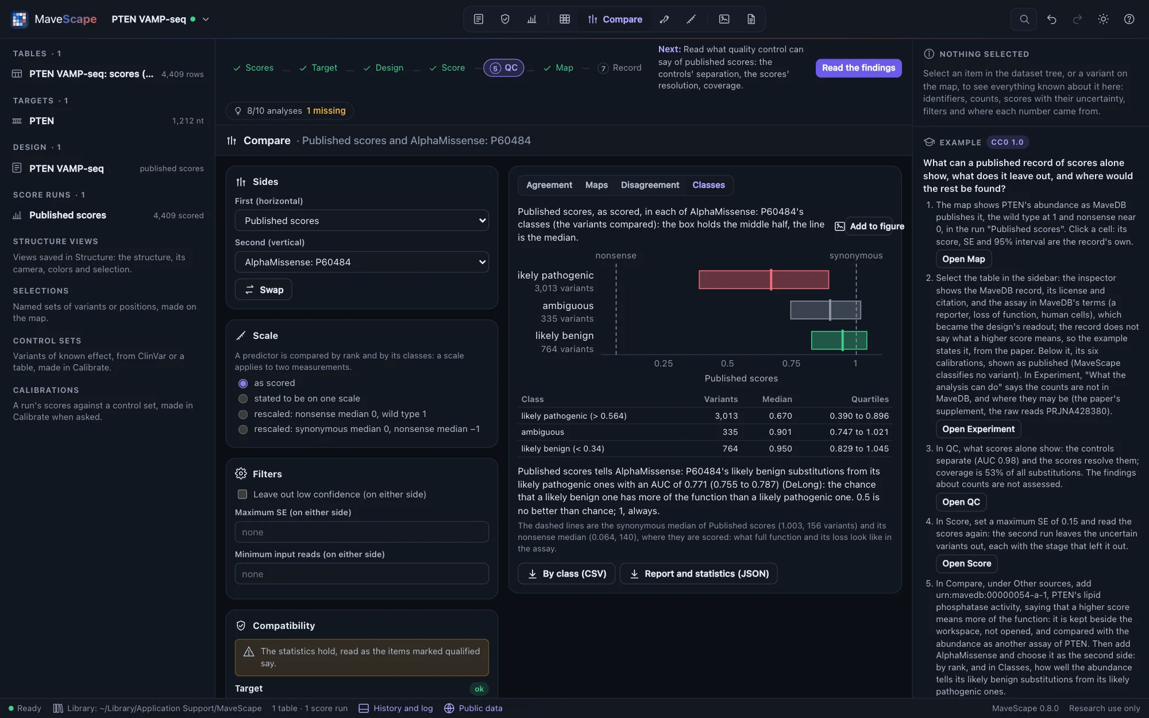Click the search magnifier icon
This screenshot has height=718, width=1149.
point(1024,19)
